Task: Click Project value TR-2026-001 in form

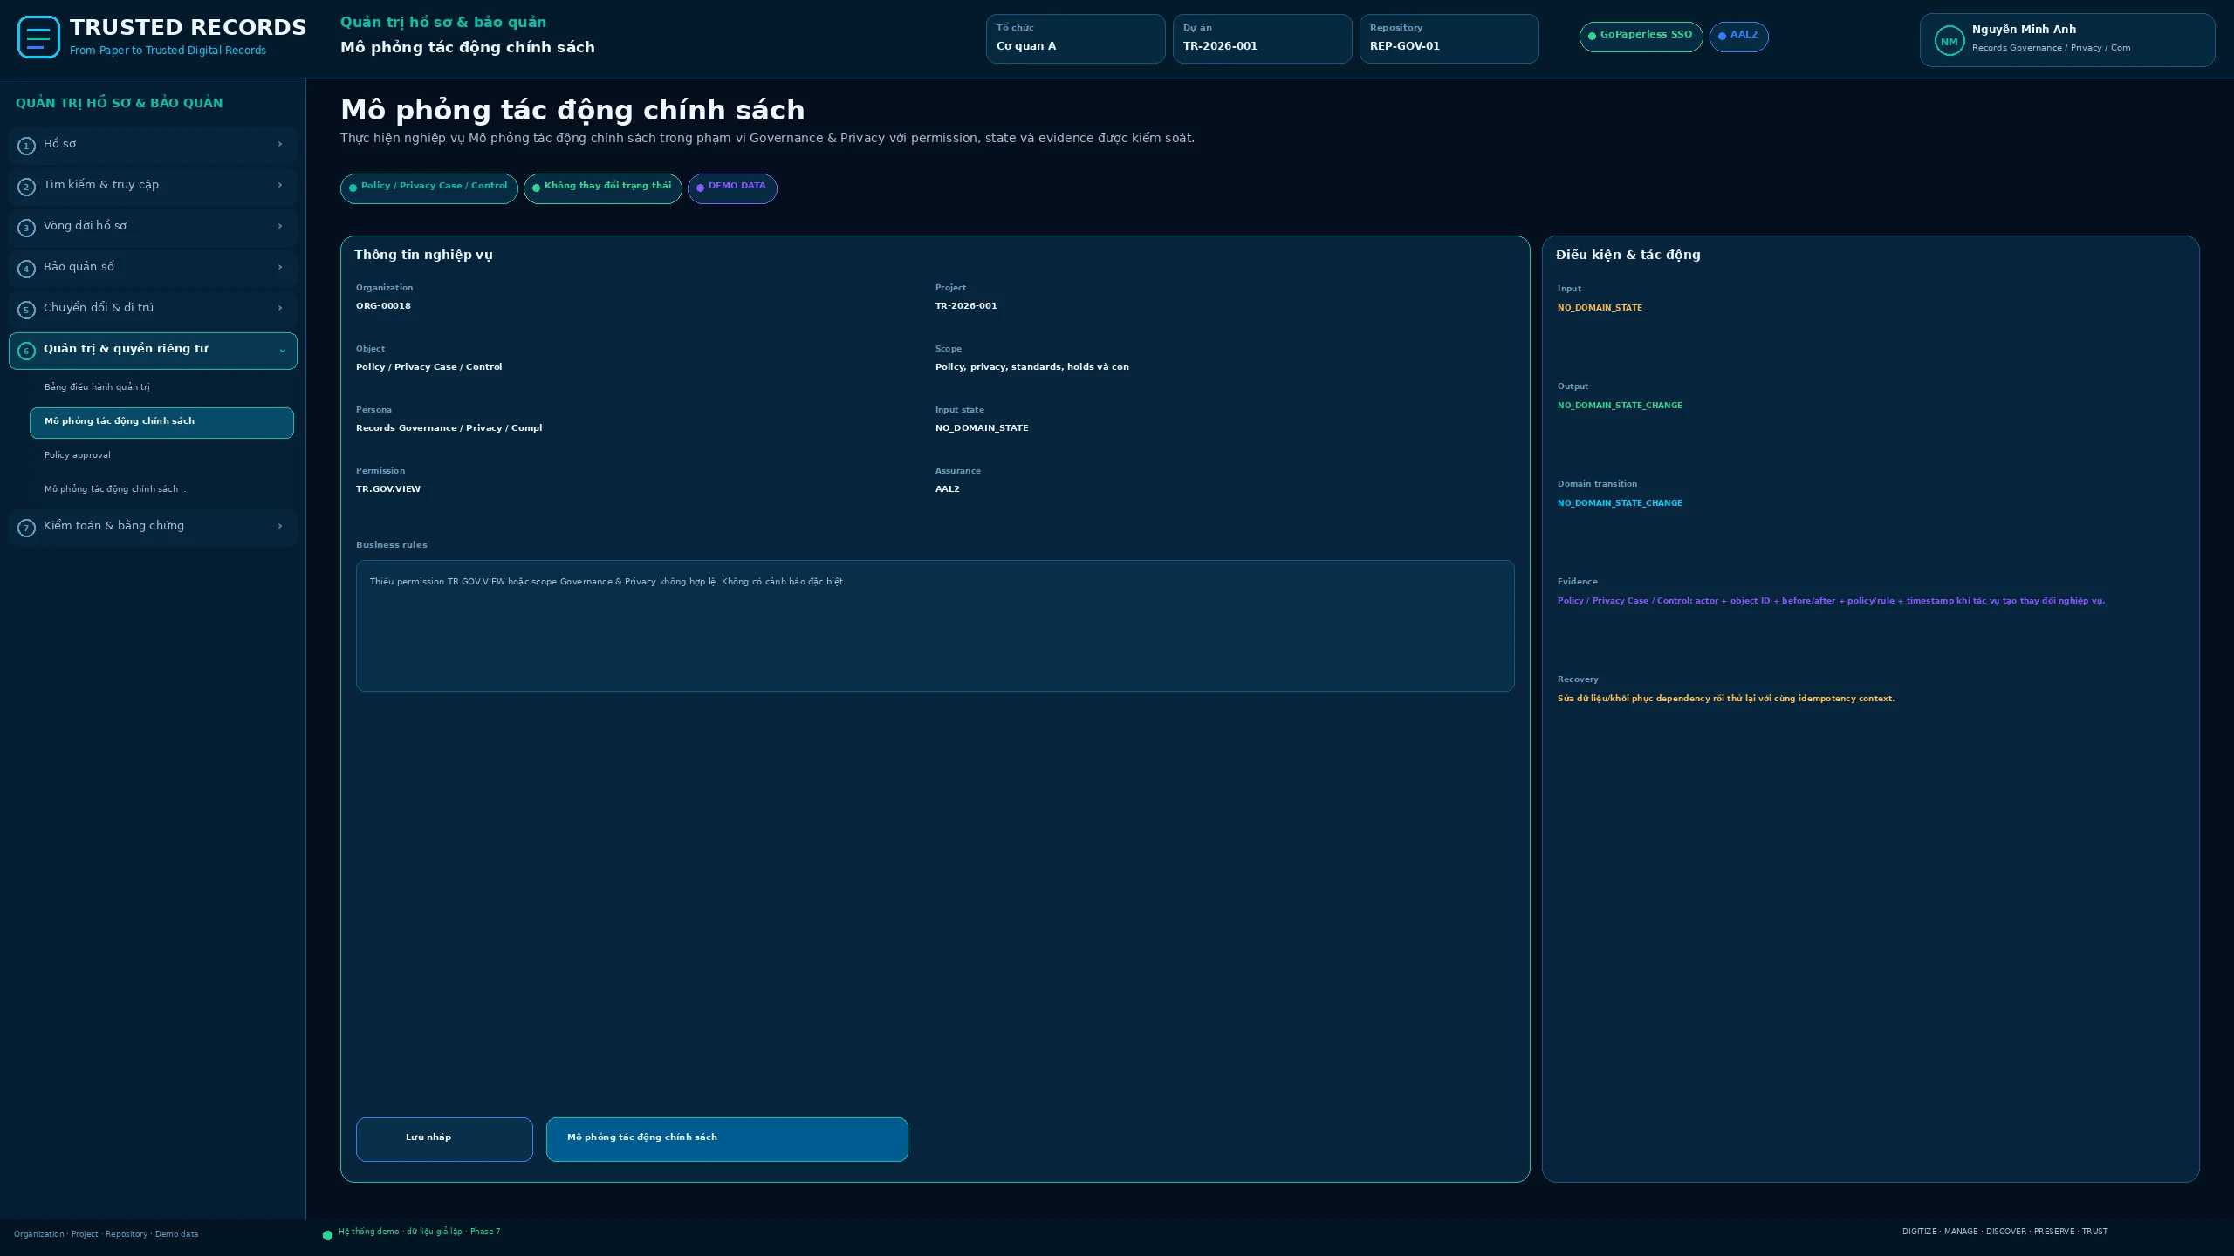Action: tap(966, 306)
